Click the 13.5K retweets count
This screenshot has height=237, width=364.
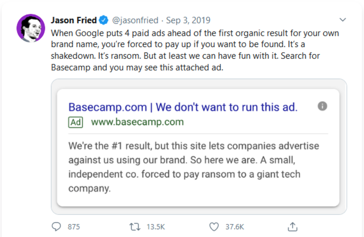[156, 227]
